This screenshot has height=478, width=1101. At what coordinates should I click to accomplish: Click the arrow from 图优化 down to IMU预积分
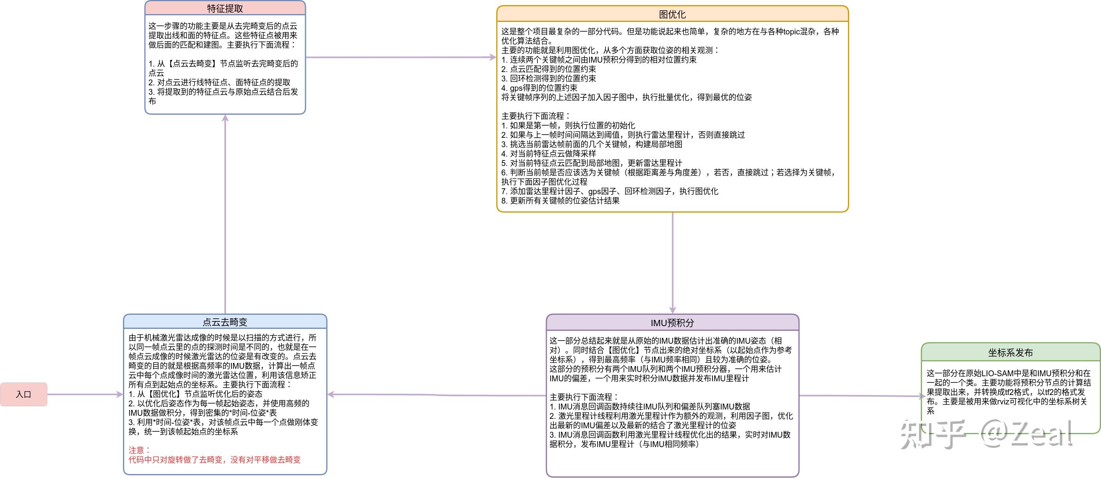672,263
